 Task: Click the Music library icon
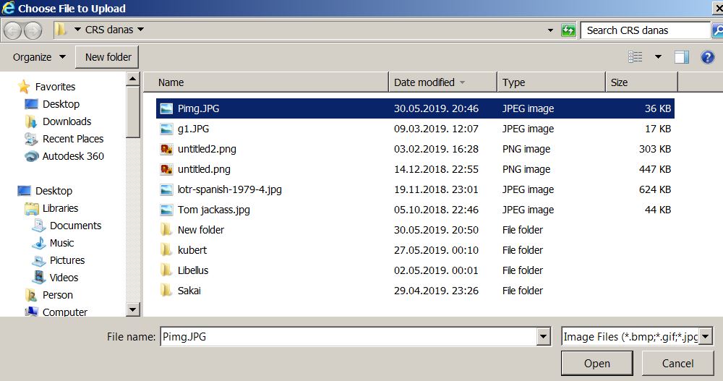(39, 243)
